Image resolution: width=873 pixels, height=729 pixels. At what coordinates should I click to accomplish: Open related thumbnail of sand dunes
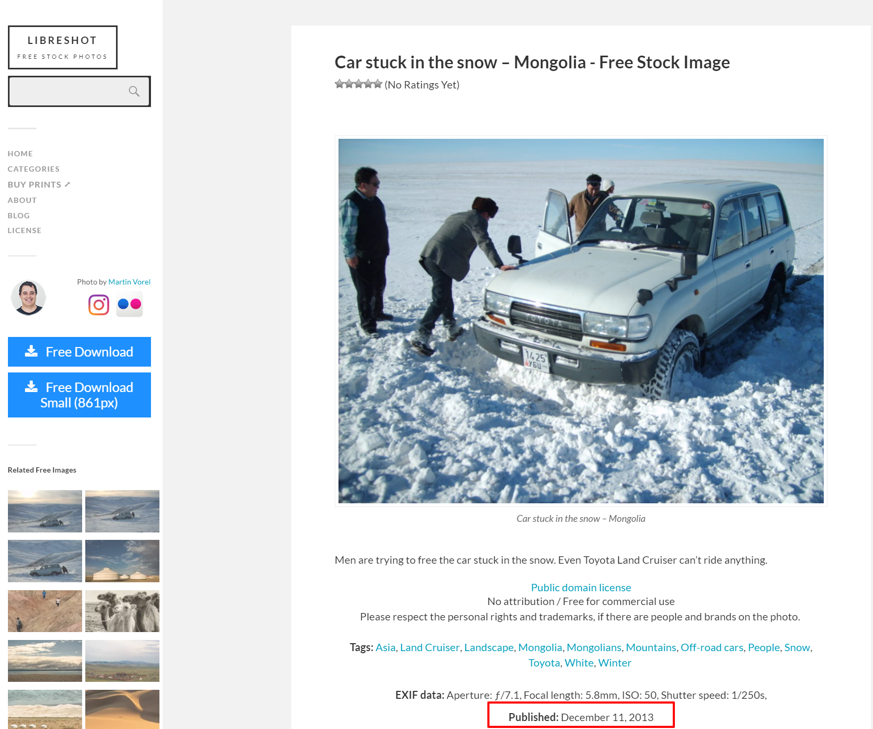[122, 709]
